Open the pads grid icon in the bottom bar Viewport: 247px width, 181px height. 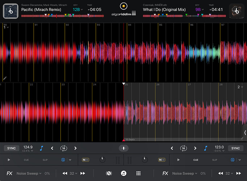138,173
